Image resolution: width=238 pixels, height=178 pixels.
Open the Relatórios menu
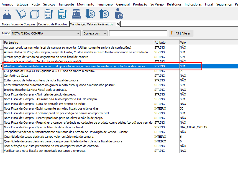coord(174,4)
